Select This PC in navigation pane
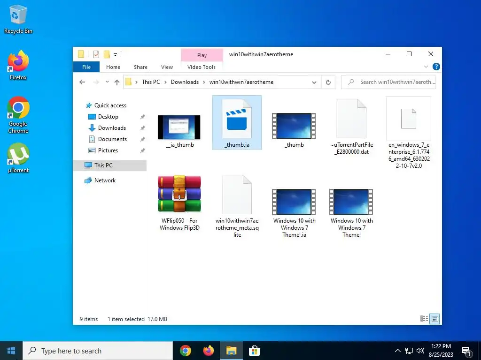 (110, 165)
